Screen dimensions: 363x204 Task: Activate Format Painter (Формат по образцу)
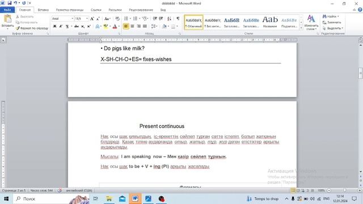(32, 28)
